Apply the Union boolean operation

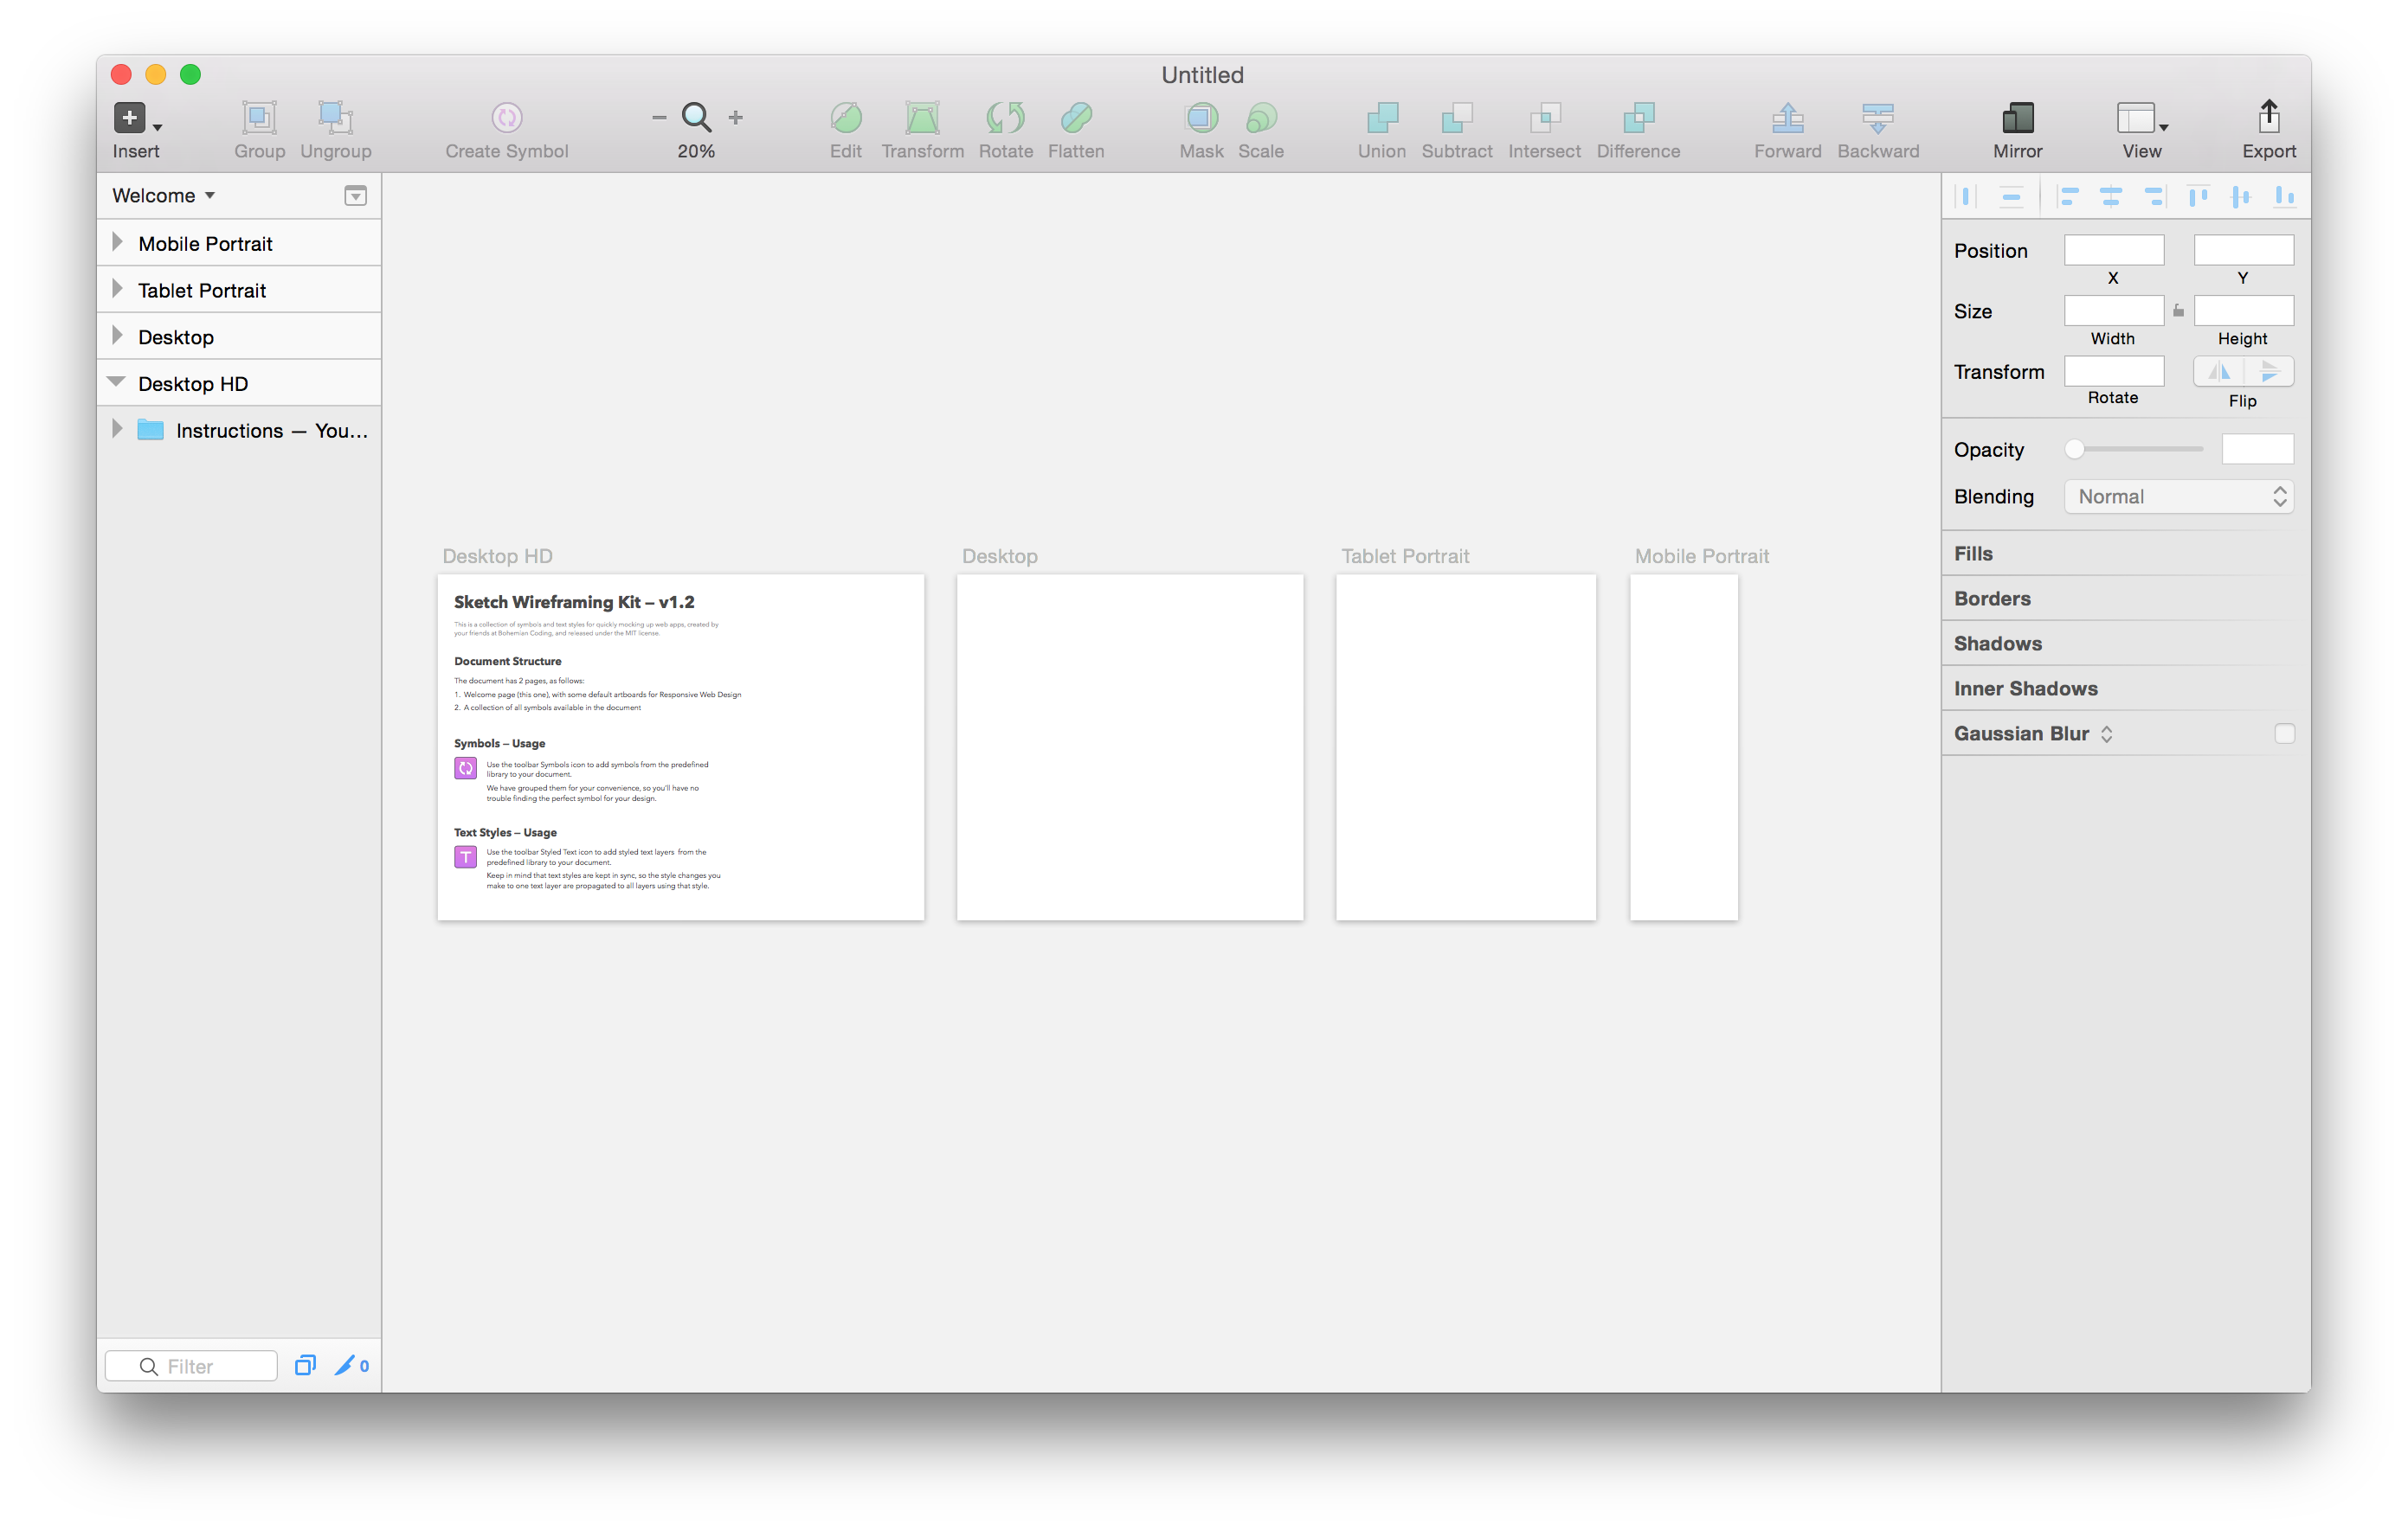pos(1382,118)
